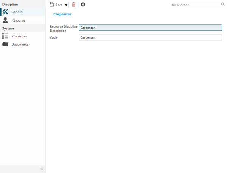Click the System section header
227x173 pixels.
pos(8,28)
